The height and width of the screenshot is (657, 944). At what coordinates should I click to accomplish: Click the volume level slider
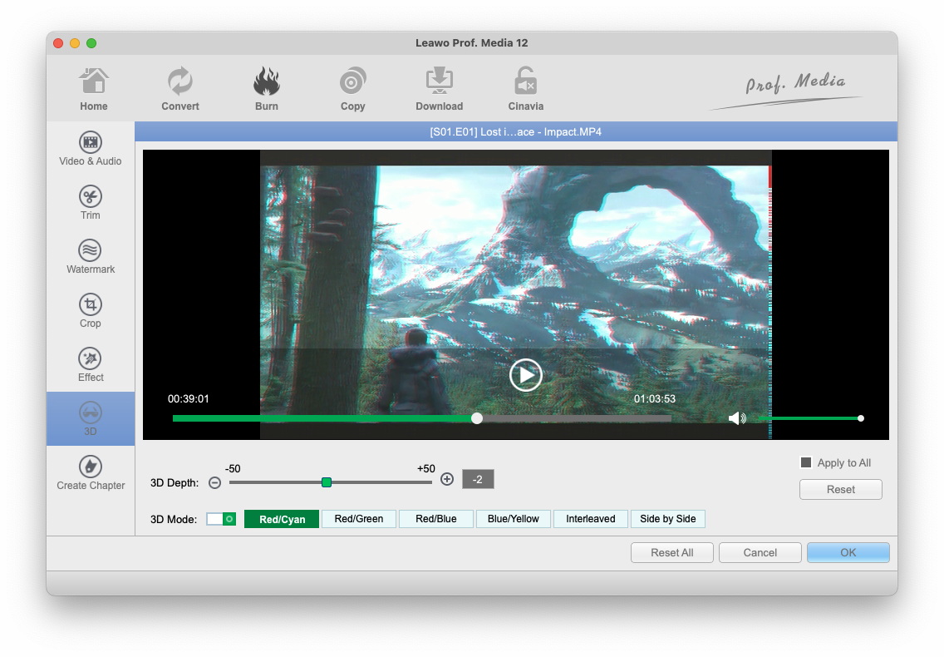pos(811,418)
